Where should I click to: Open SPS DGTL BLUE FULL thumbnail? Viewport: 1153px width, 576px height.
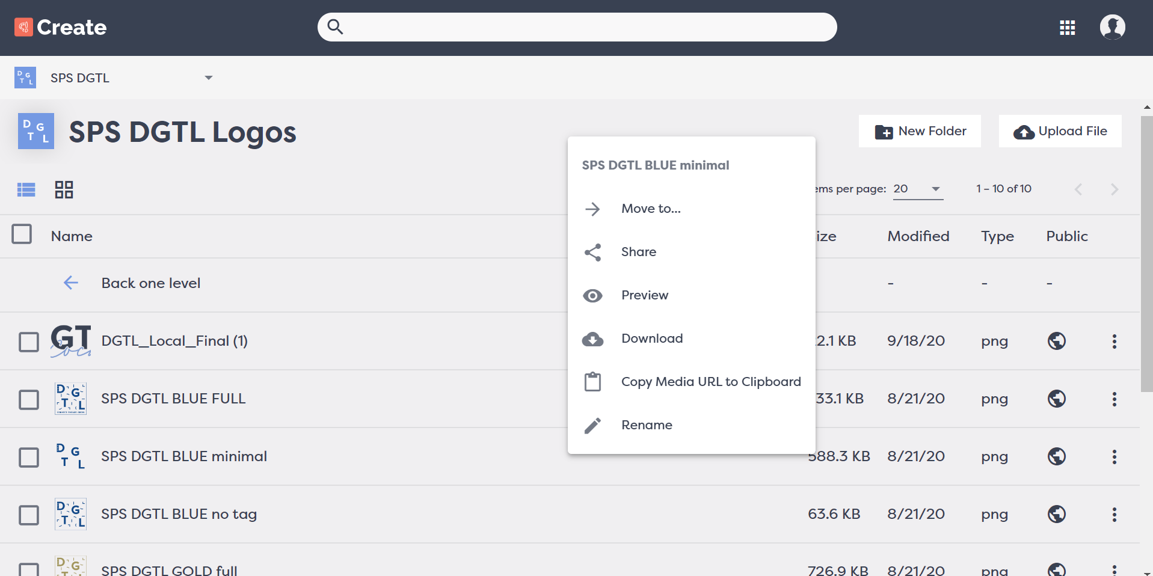(x=70, y=399)
